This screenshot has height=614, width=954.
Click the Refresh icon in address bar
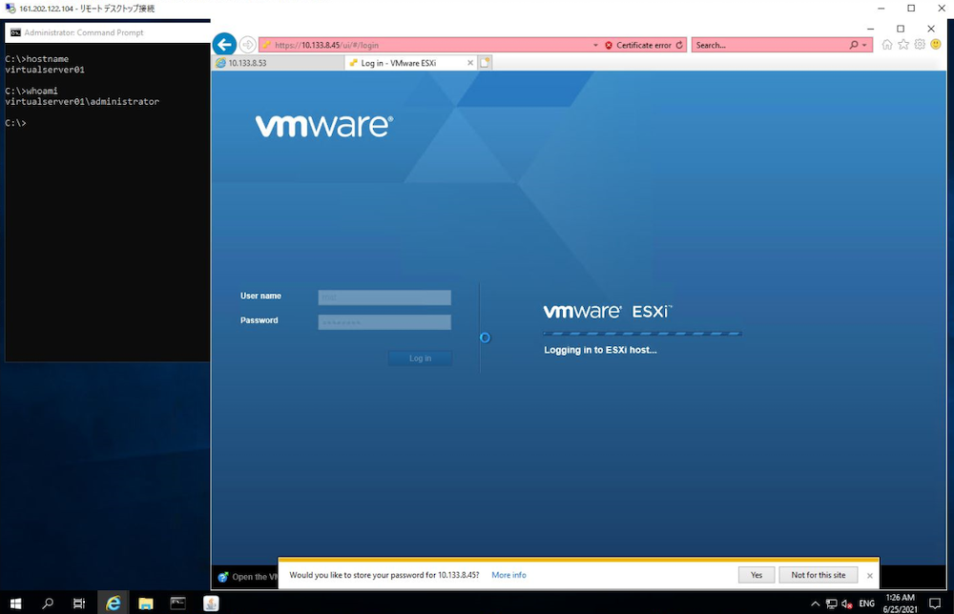click(x=680, y=45)
